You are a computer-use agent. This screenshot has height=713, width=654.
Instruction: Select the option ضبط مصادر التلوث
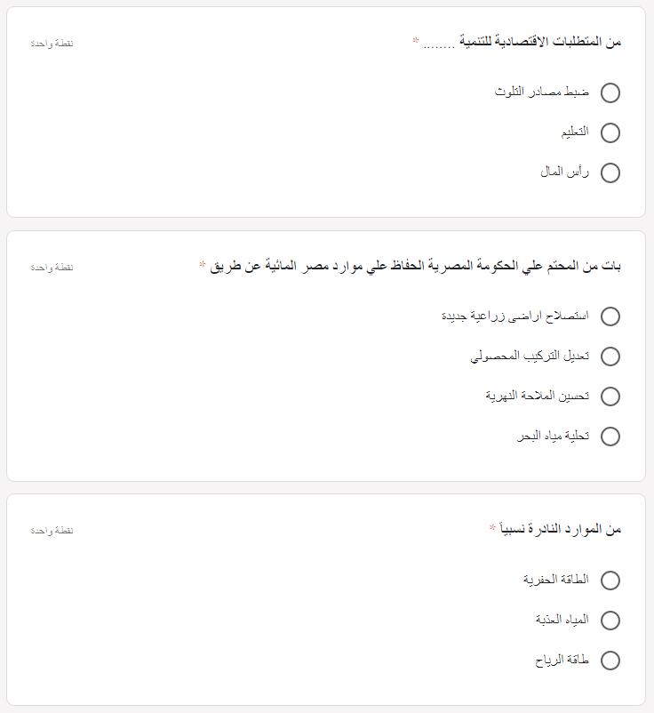pyautogui.click(x=610, y=92)
